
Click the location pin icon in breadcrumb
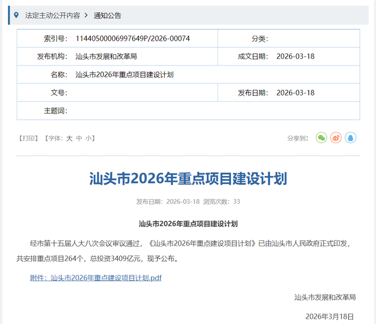click(16, 15)
